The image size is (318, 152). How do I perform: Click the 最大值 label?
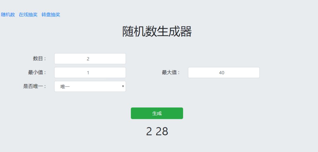(171, 72)
